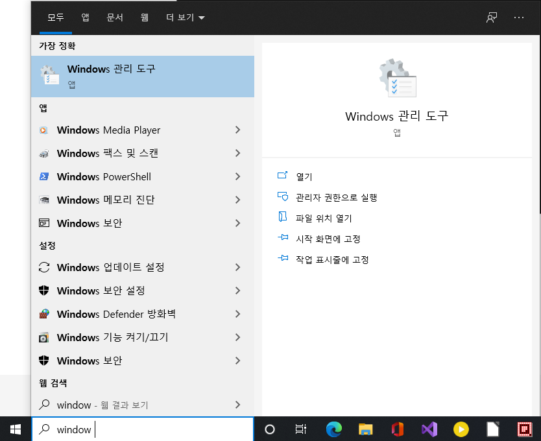This screenshot has height=441, width=541.
Task: Click the Windows Fax and Scan printer icon
Action: point(44,153)
